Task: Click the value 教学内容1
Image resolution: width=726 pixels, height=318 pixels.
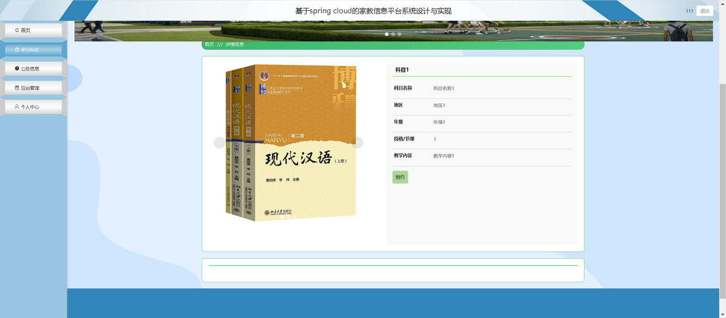Action: tap(444, 156)
